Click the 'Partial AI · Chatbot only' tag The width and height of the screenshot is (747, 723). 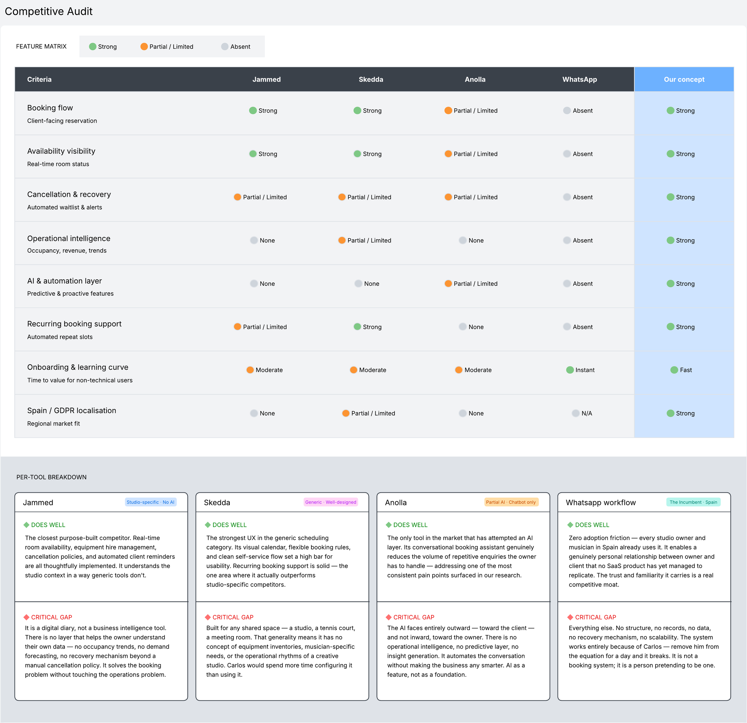(x=511, y=502)
